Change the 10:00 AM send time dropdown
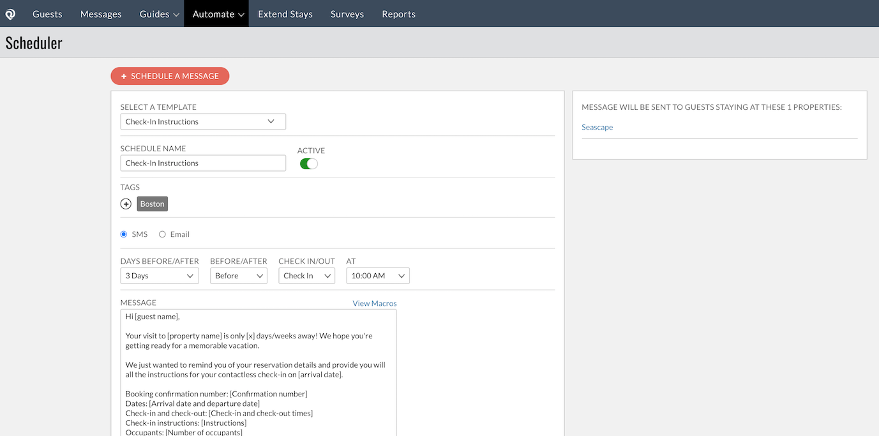The image size is (879, 436). click(x=378, y=276)
